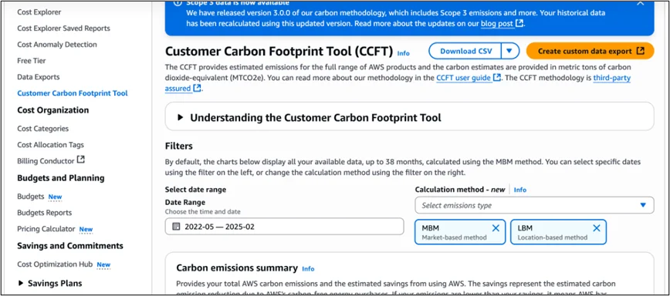The width and height of the screenshot is (670, 296).
Task: Open Select emissions type dropdown
Action: point(534,205)
